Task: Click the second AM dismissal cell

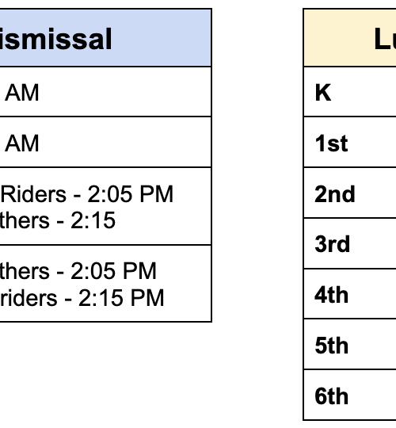Action: click(x=105, y=142)
